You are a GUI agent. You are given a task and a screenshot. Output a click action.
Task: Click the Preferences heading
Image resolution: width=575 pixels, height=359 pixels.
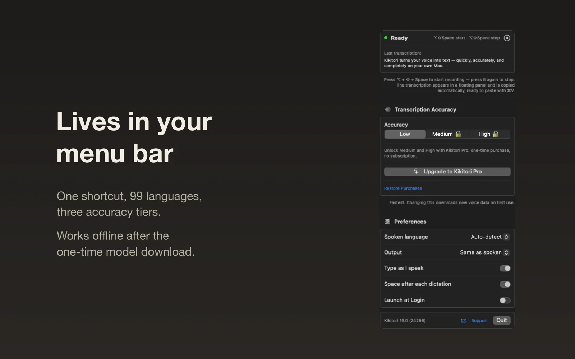coord(410,222)
